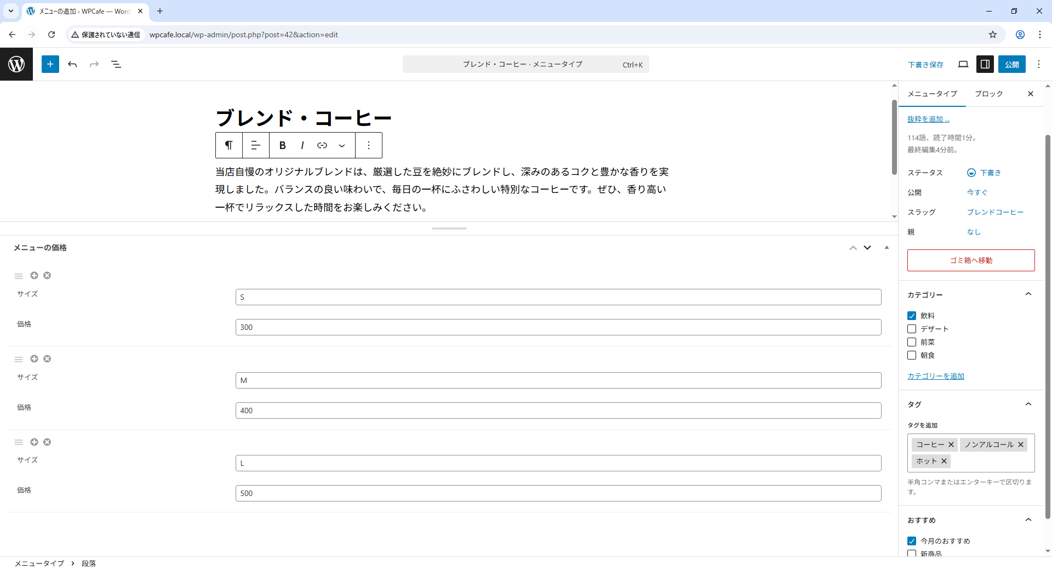Add a row after size S entry
1052x570 pixels.
(34, 276)
